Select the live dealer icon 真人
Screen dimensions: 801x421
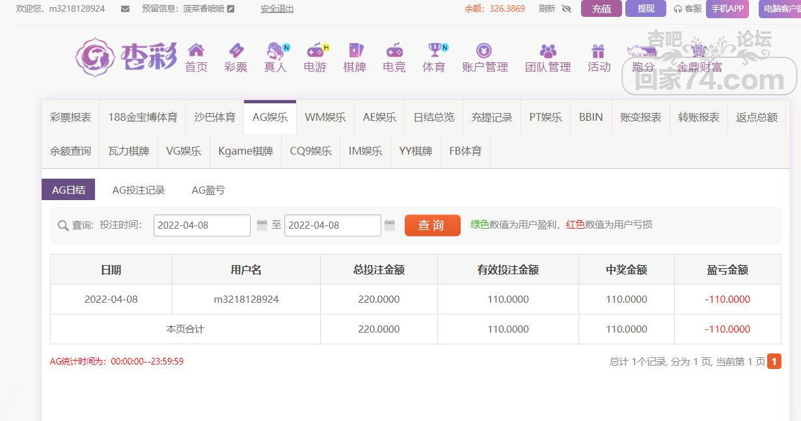coord(276,51)
